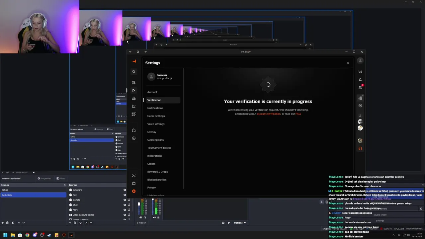
Task: Open File Explorer from taskbar
Action: (13, 235)
